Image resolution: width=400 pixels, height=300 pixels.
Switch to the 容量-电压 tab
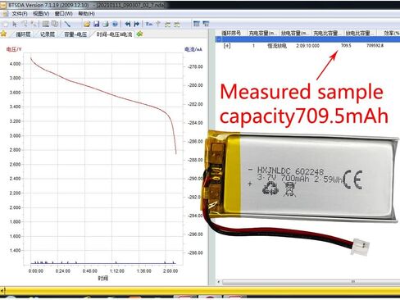[x=75, y=34]
